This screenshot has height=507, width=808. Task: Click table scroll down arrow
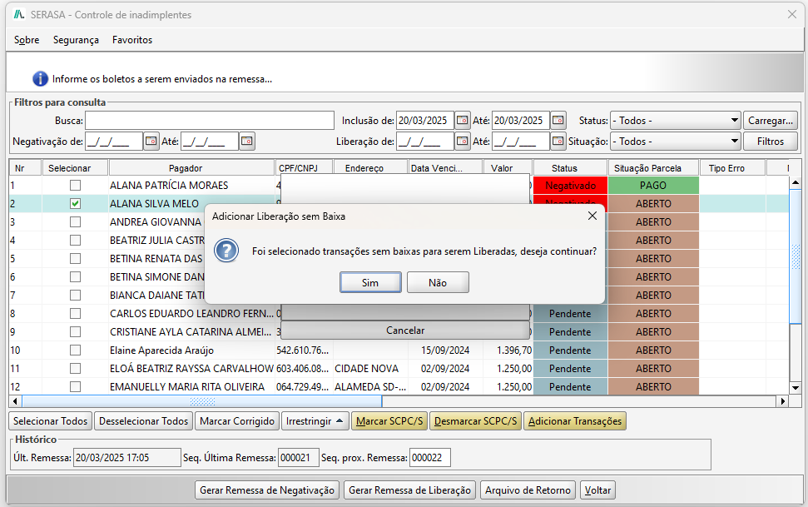[796, 388]
